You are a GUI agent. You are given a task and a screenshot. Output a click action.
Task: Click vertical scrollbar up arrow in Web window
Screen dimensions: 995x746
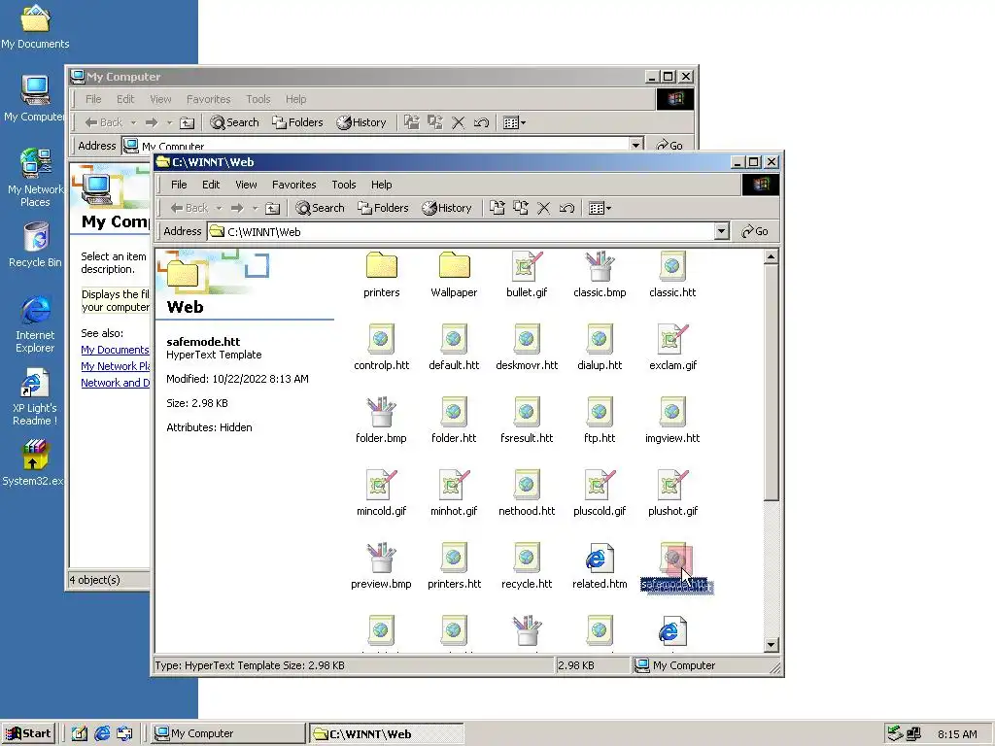771,256
